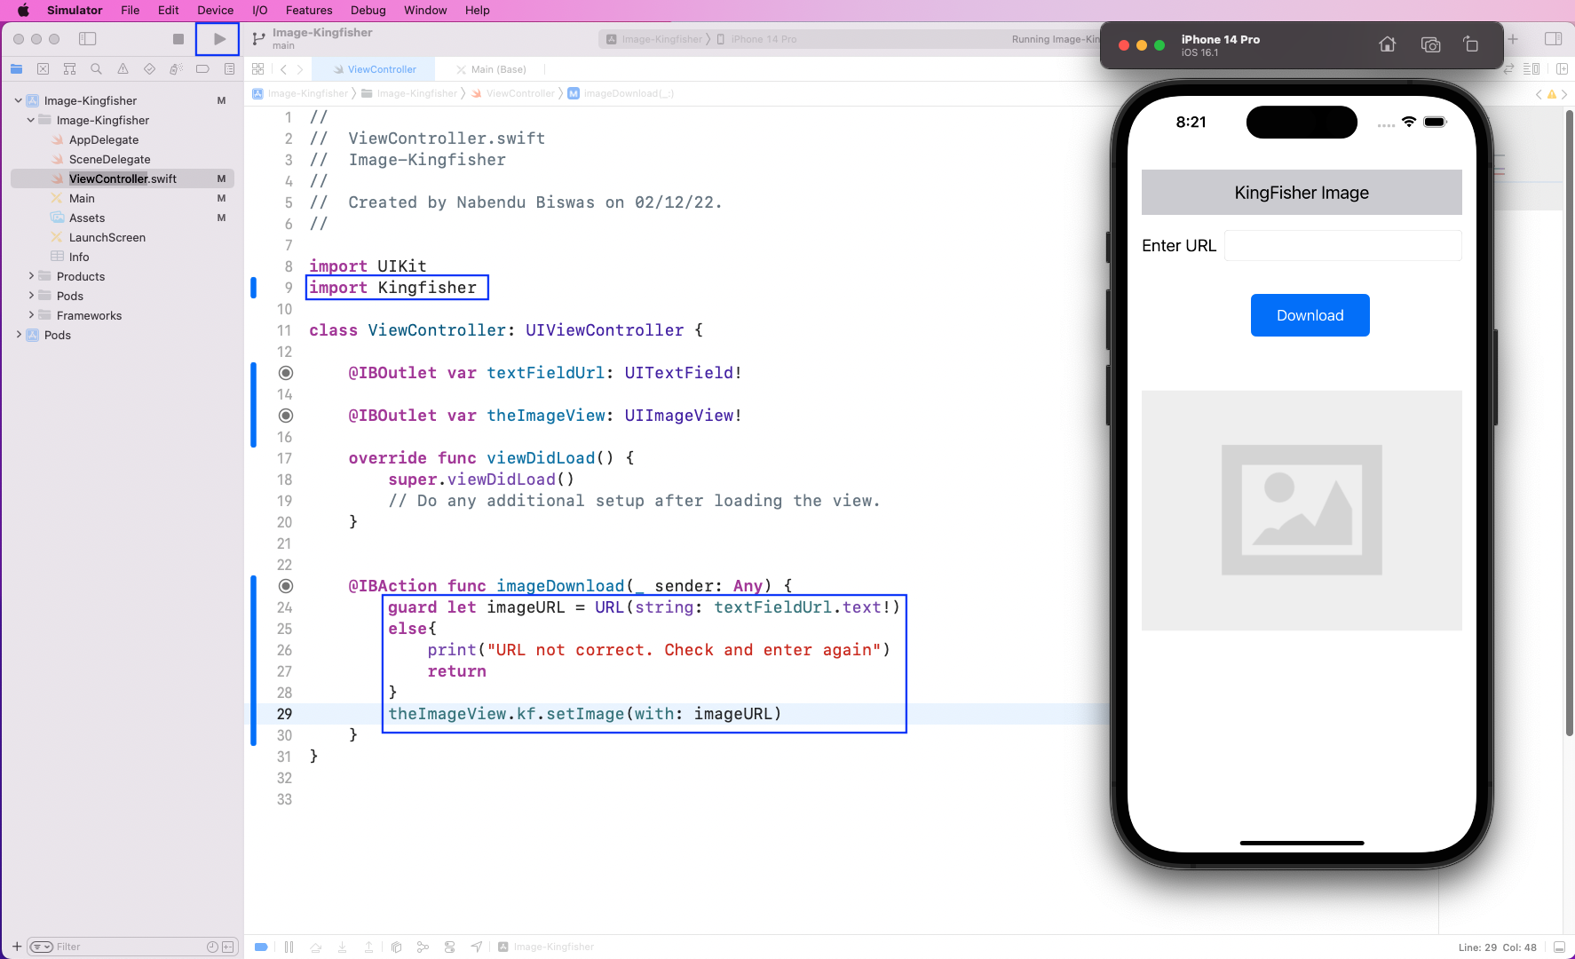This screenshot has width=1575, height=959.
Task: Jump to the next issue arrow
Action: click(1564, 94)
